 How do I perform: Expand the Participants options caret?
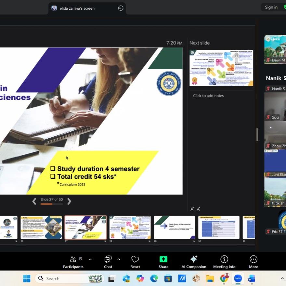[x=90, y=259]
